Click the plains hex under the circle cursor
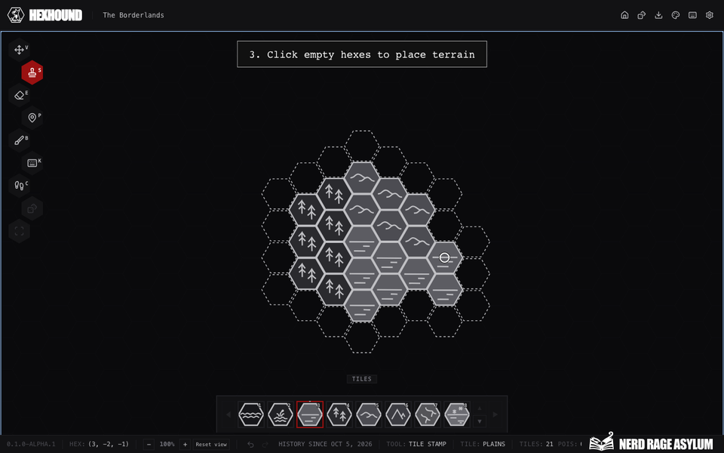 click(445, 257)
